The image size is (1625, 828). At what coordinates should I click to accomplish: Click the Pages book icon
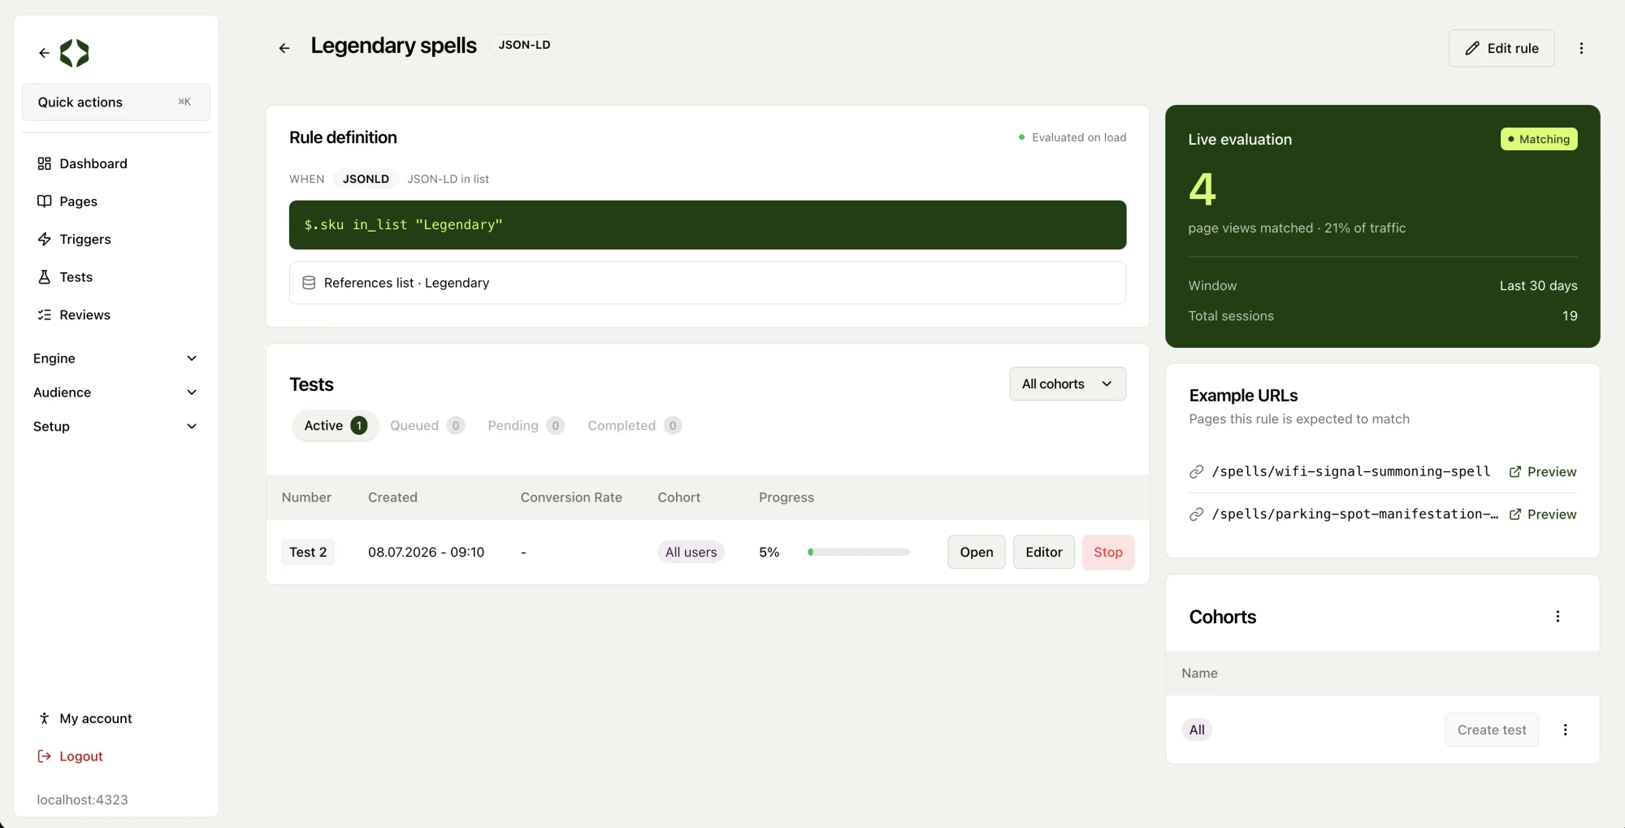[x=44, y=201]
